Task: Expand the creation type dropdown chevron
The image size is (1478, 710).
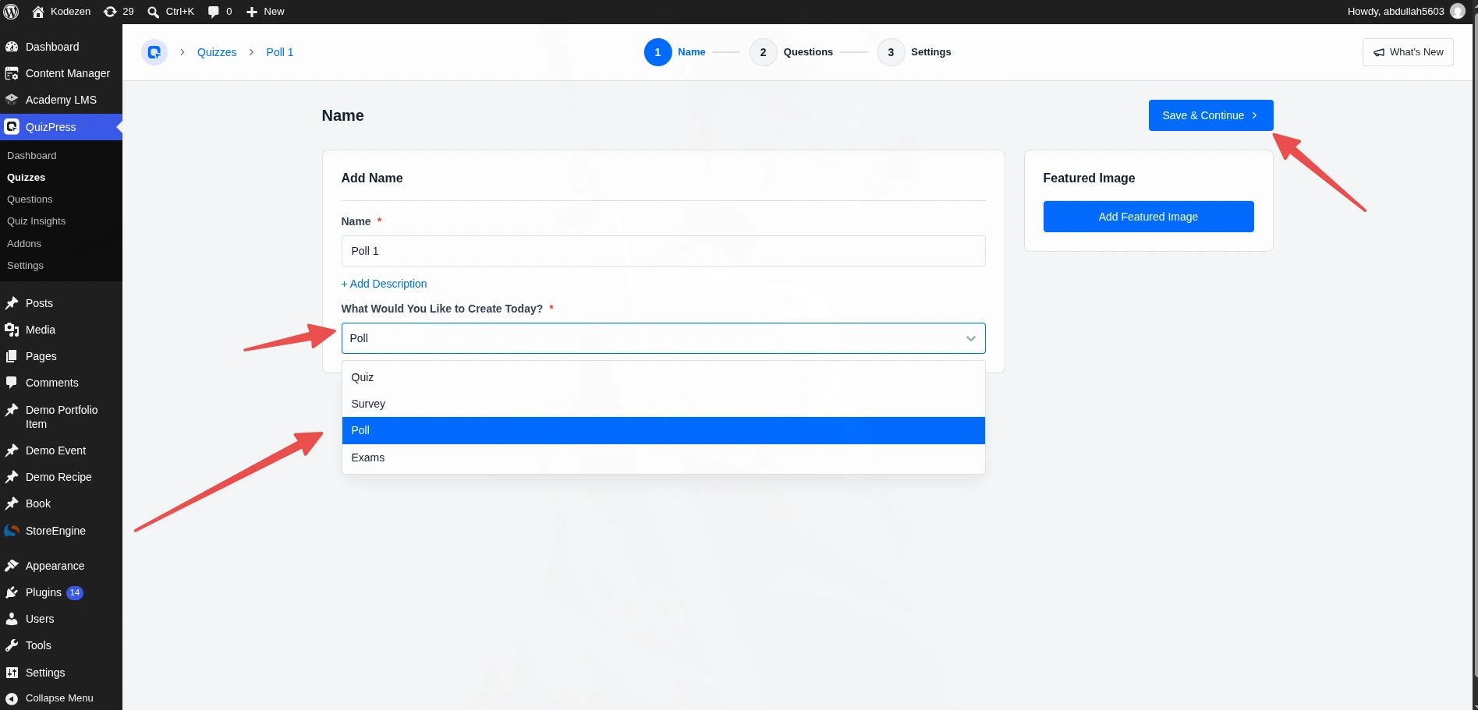Action: [x=971, y=338]
